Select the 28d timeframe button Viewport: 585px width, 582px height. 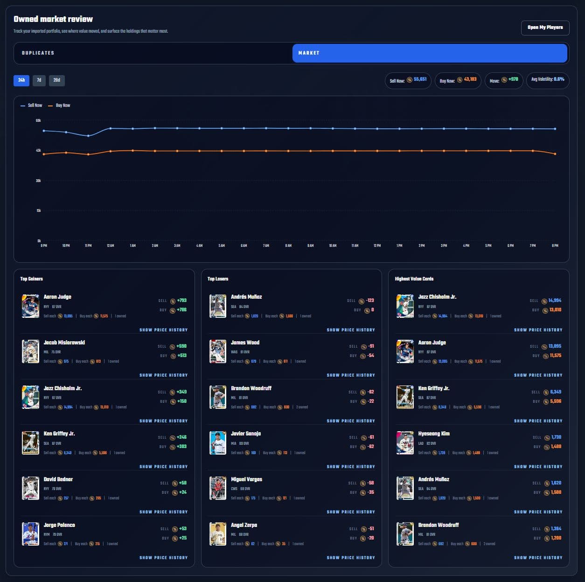(56, 80)
